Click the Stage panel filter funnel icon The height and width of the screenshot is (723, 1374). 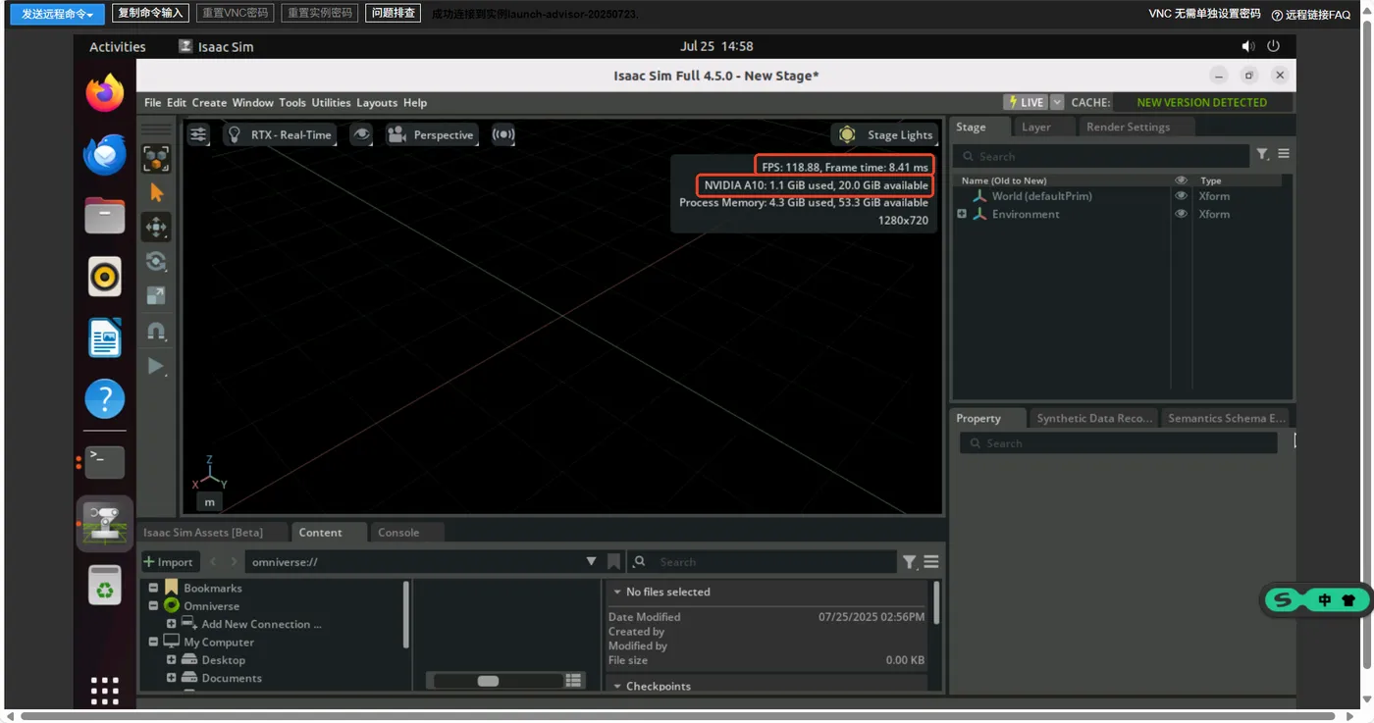click(x=1263, y=154)
